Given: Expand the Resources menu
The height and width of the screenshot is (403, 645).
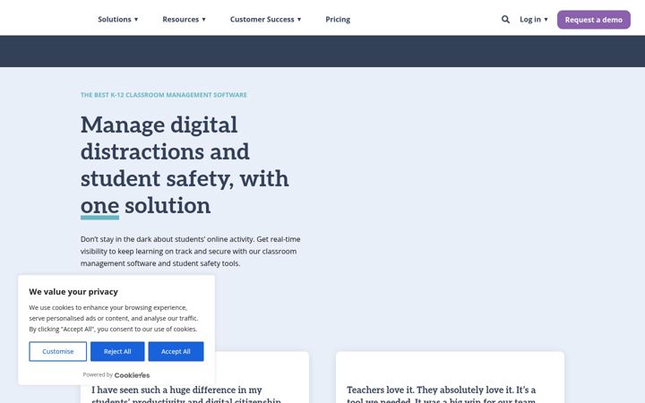Looking at the screenshot, I should coord(184,20).
